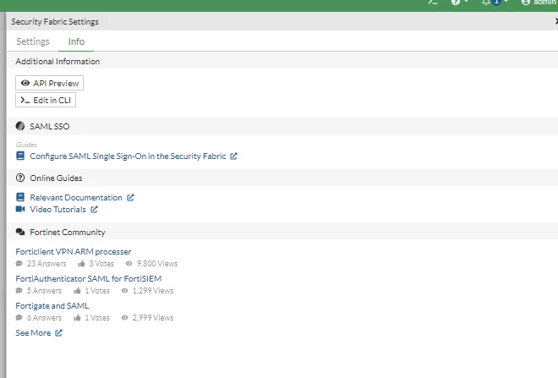
Task: Click the '2,999 Views' text
Action: [153, 318]
